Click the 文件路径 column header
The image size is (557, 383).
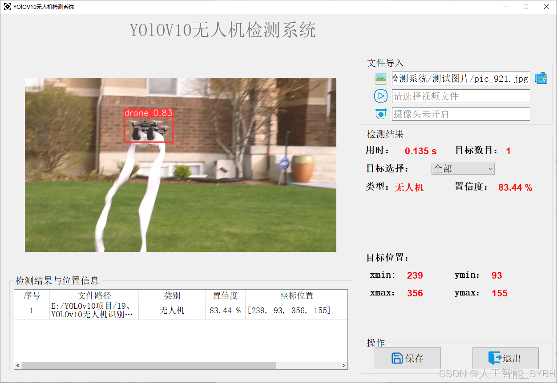94,295
